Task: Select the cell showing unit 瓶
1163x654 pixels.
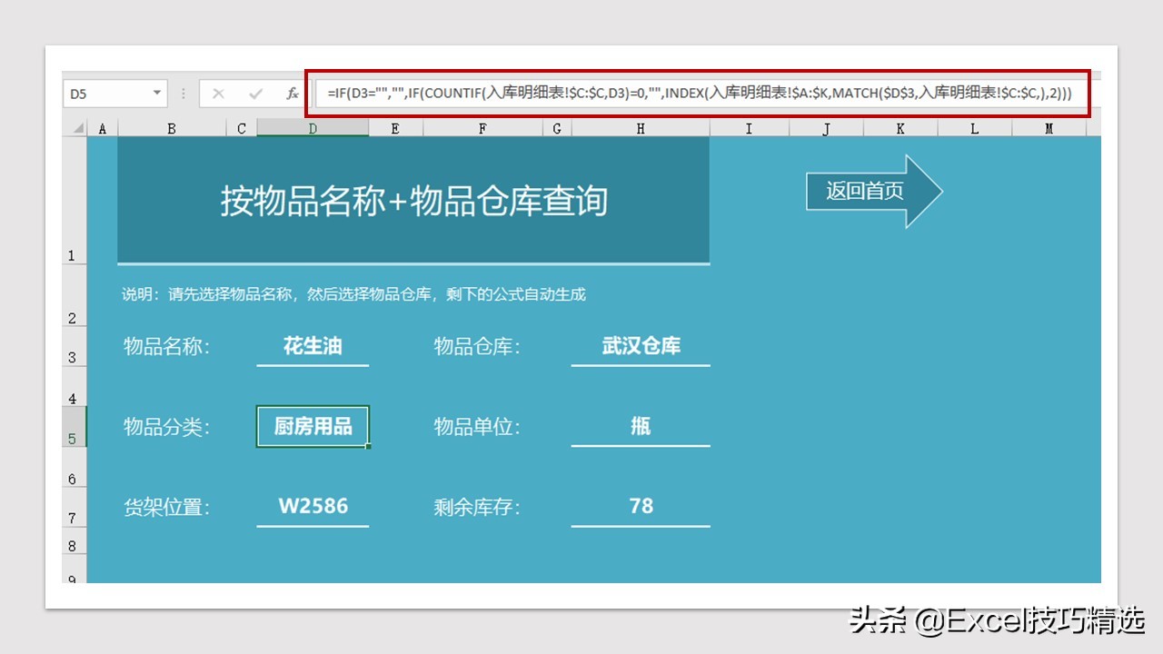Action: pos(641,426)
